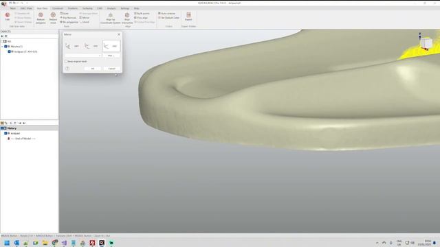Open the Surfacing ribbon tab

pos(87,8)
